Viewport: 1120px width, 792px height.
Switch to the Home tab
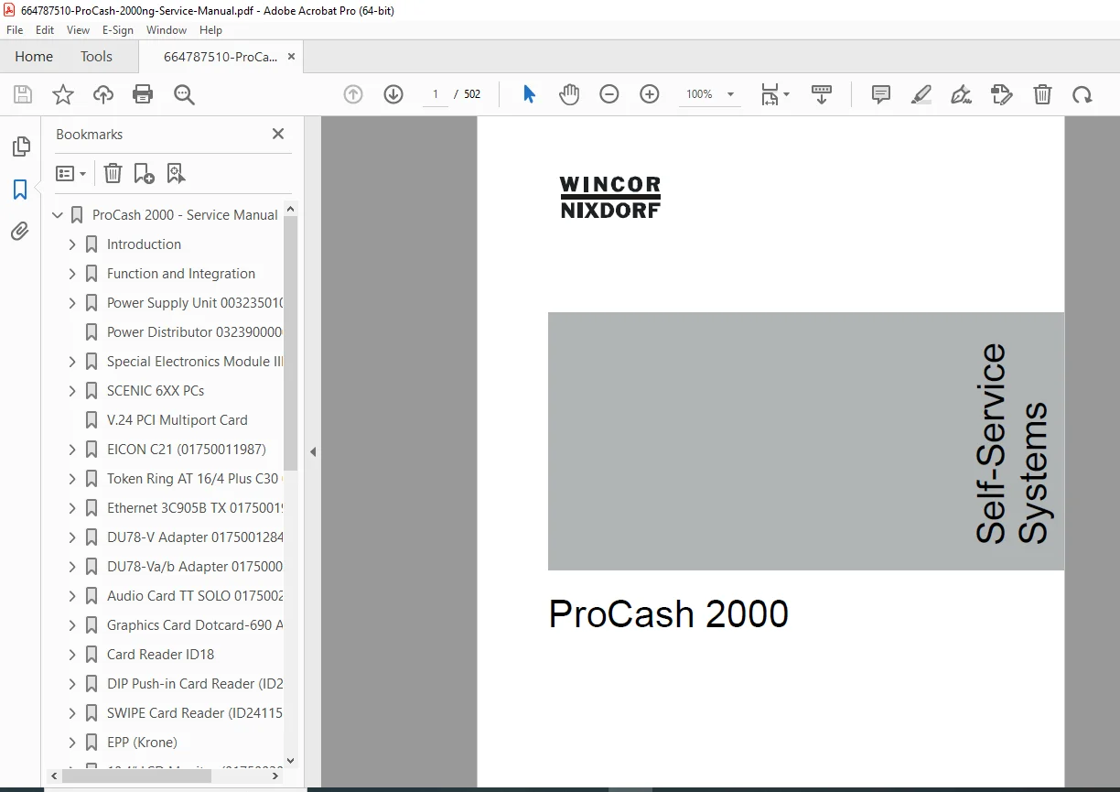pyautogui.click(x=34, y=57)
